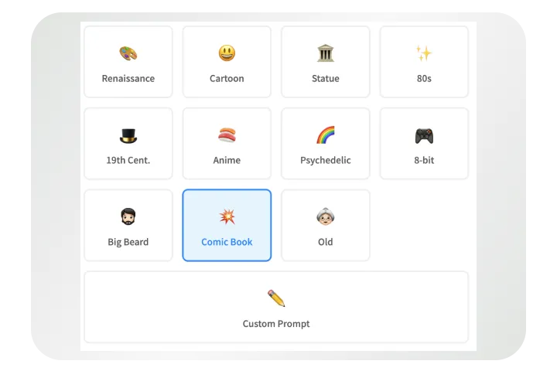Image resolution: width=557 pixels, height=371 pixels.
Task: Choose the Cartoon style label
Action: click(x=227, y=79)
